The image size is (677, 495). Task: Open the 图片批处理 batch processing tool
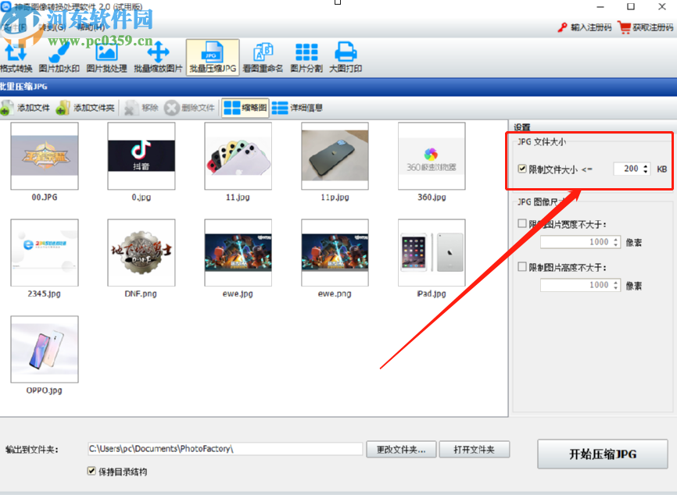pos(106,57)
